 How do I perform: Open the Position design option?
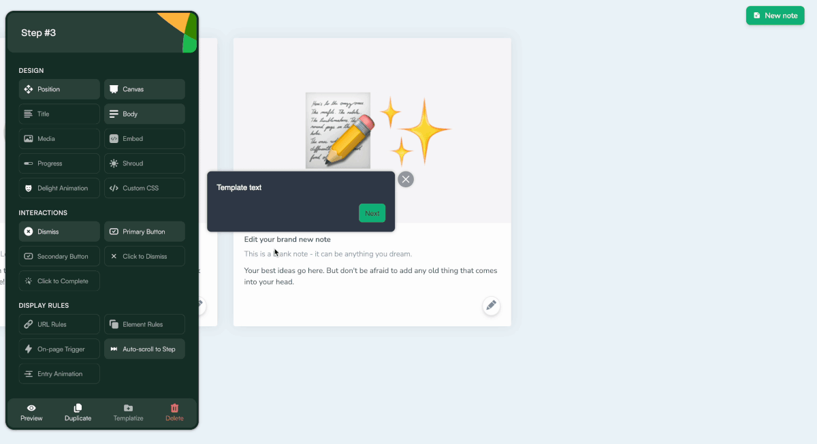pos(59,89)
